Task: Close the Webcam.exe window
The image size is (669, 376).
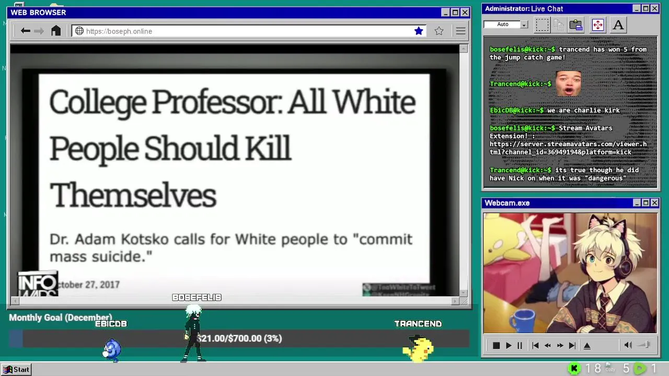Action: (654, 203)
